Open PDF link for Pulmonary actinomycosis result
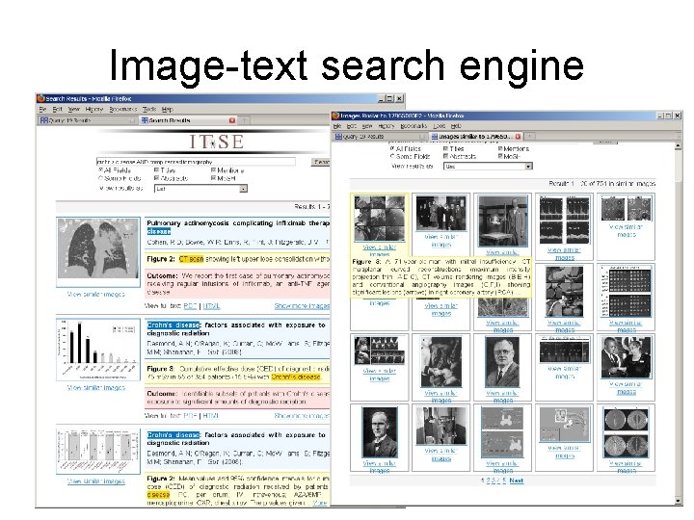694x520 pixels. coord(190,306)
